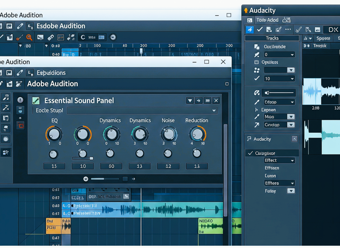The height and width of the screenshot is (248, 340).
Task: Click the round alert icon beside Essential Sound Panel
Action: point(20,100)
